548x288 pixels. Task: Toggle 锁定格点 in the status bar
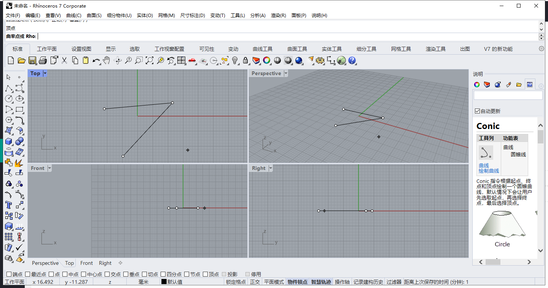pyautogui.click(x=236, y=282)
